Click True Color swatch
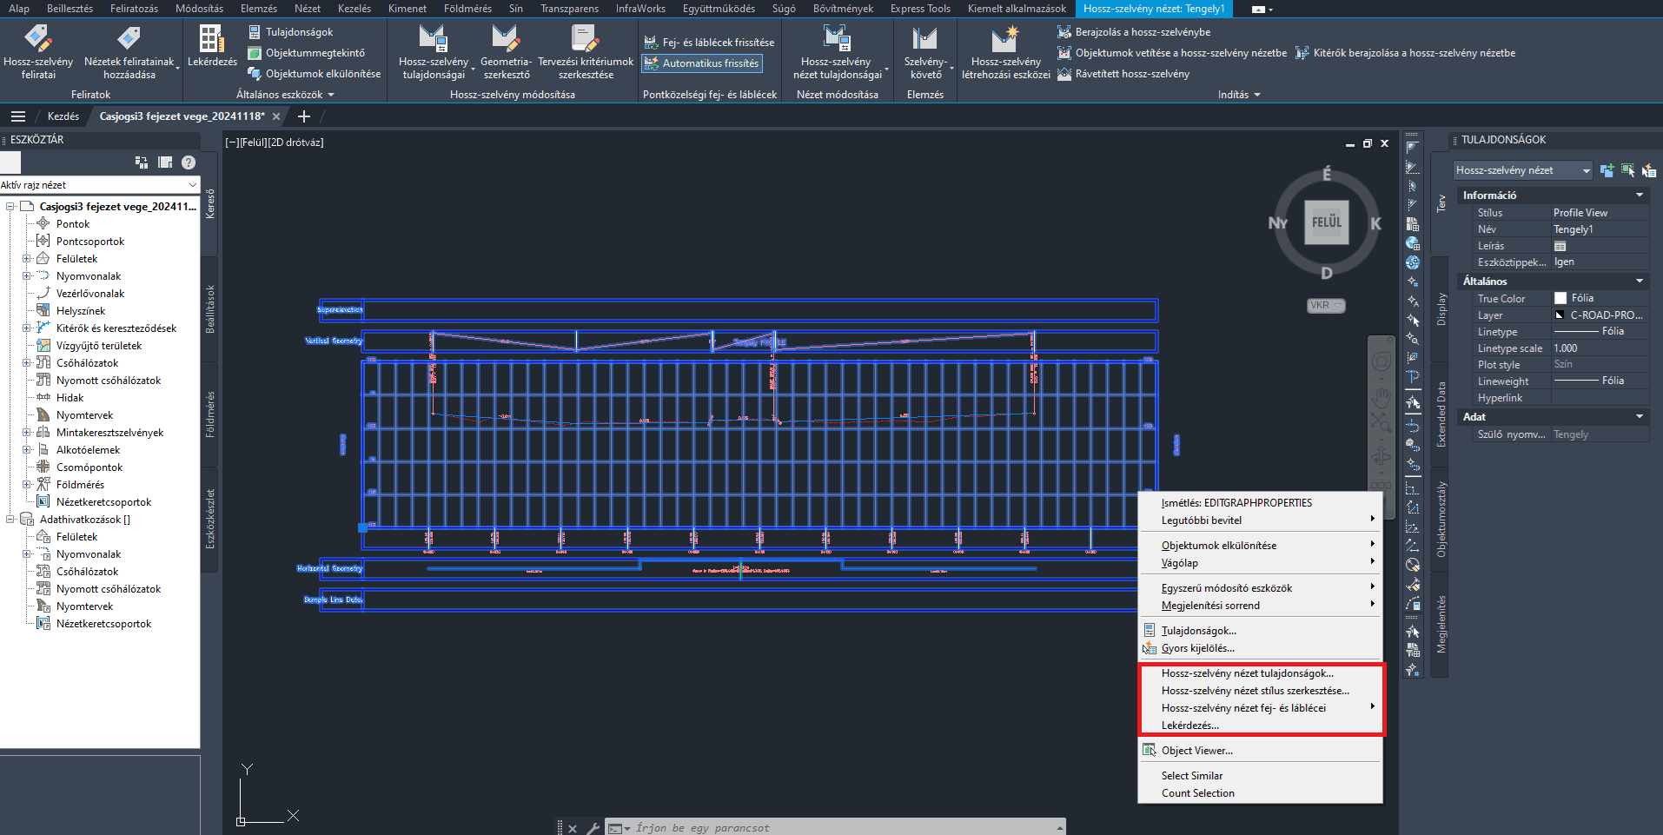 click(1560, 298)
